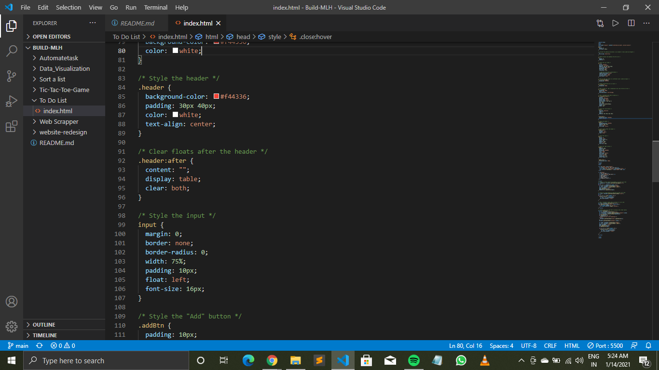
Task: Click the Split Editor Right icon
Action: click(631, 23)
